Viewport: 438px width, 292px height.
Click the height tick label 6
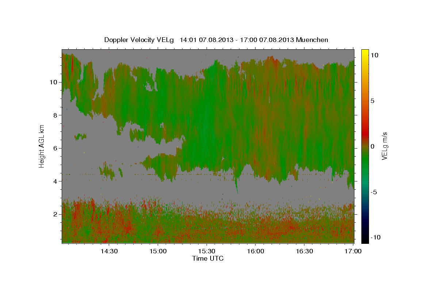(55, 148)
